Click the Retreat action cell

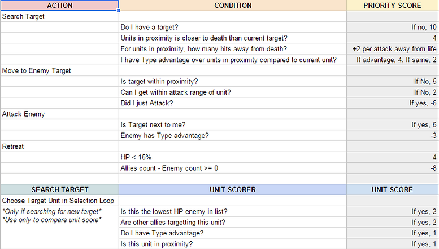pyautogui.click(x=60, y=146)
